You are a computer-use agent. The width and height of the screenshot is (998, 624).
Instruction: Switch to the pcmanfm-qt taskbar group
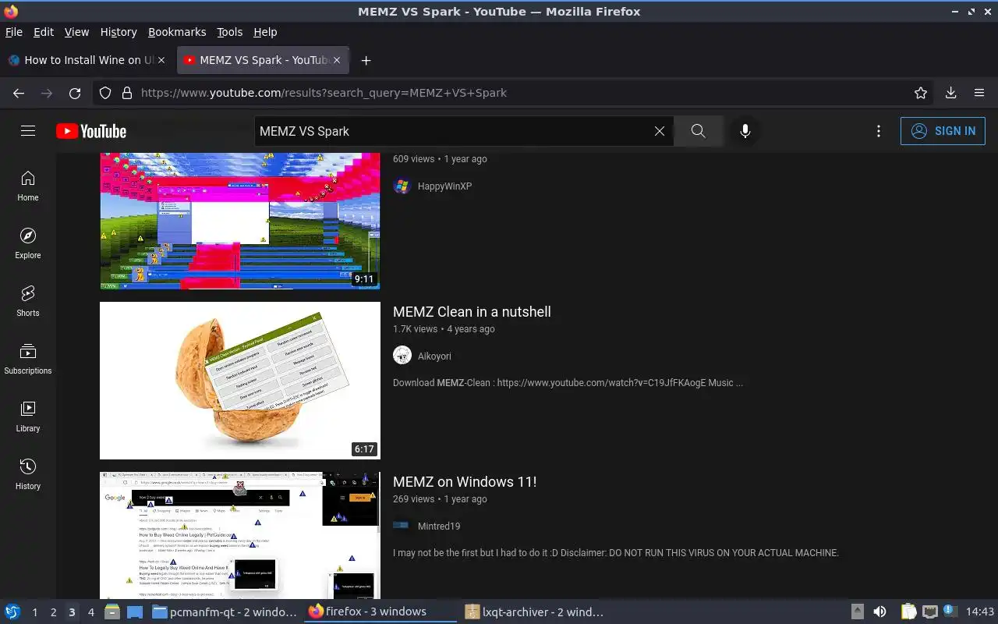click(x=225, y=612)
